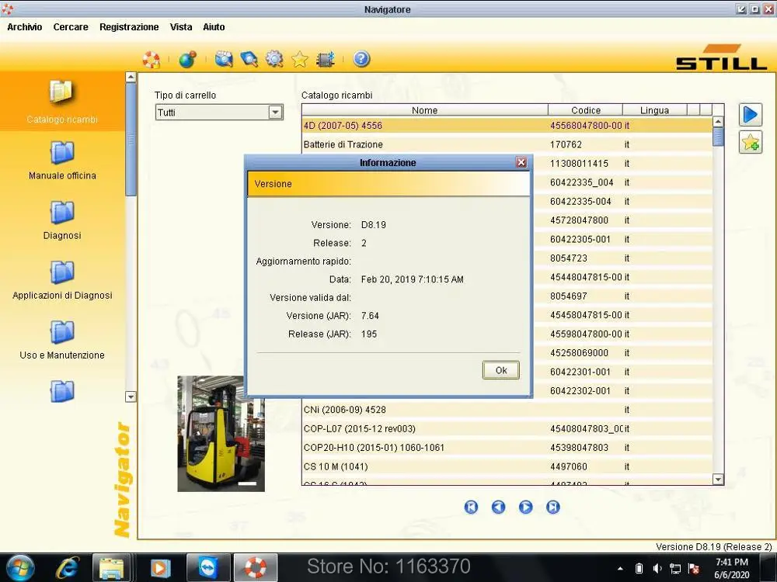The image size is (777, 582).
Task: Open the Cercare menu
Action: tap(71, 27)
